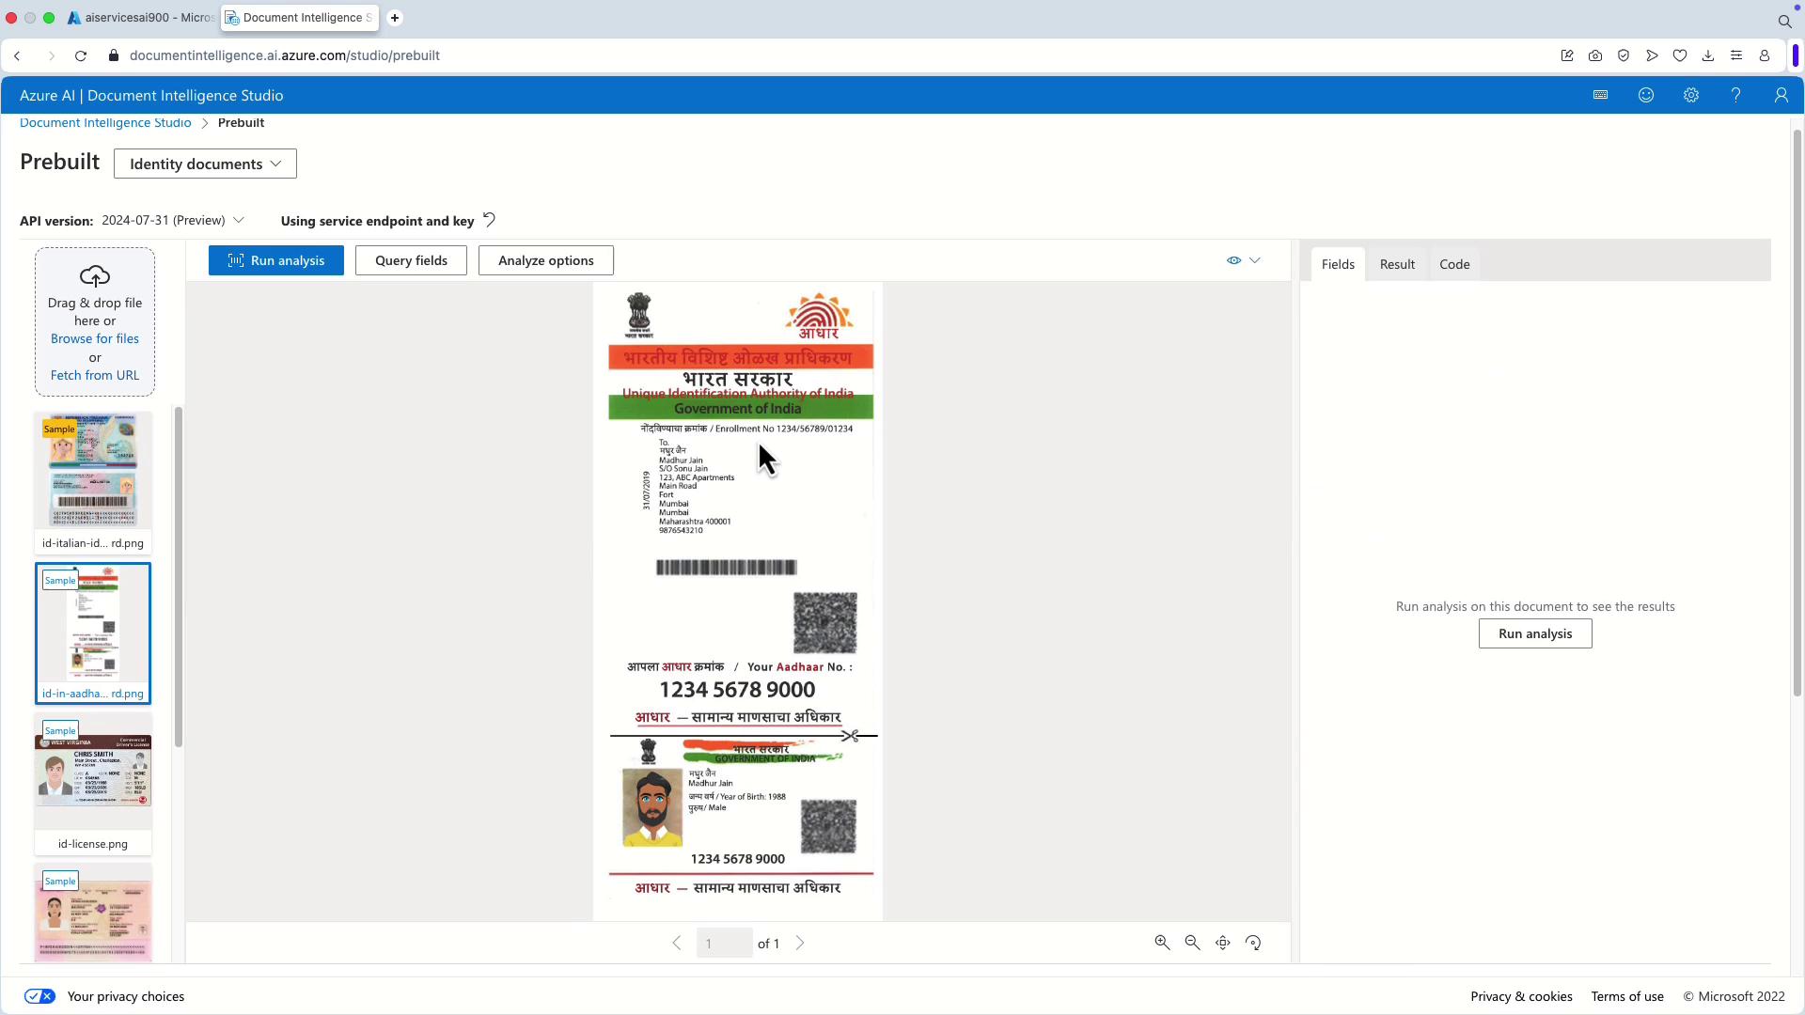Viewport: 1805px width, 1015px height.
Task: Click Fetch from URL link
Action: click(x=94, y=375)
